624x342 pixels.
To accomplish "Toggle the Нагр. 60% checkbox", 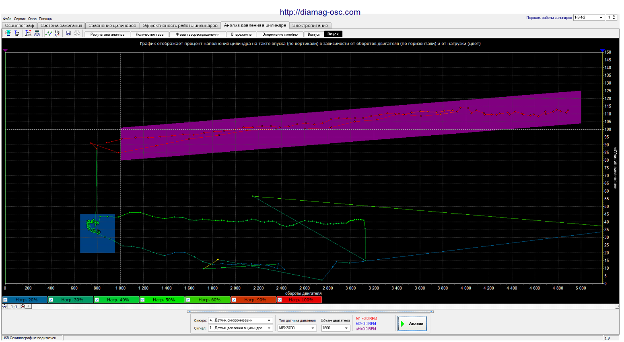I will pyautogui.click(x=188, y=300).
